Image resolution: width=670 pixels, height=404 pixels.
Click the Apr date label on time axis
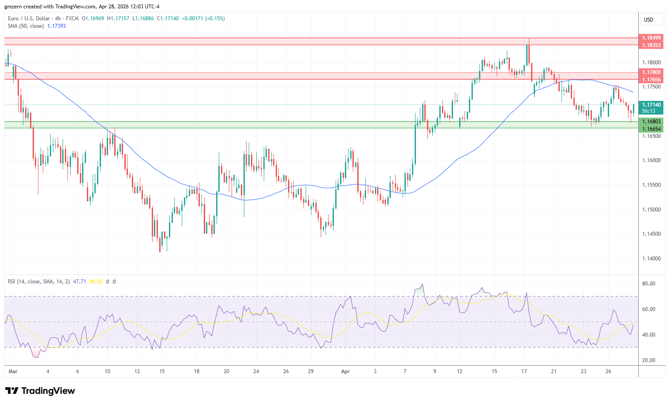345,371
